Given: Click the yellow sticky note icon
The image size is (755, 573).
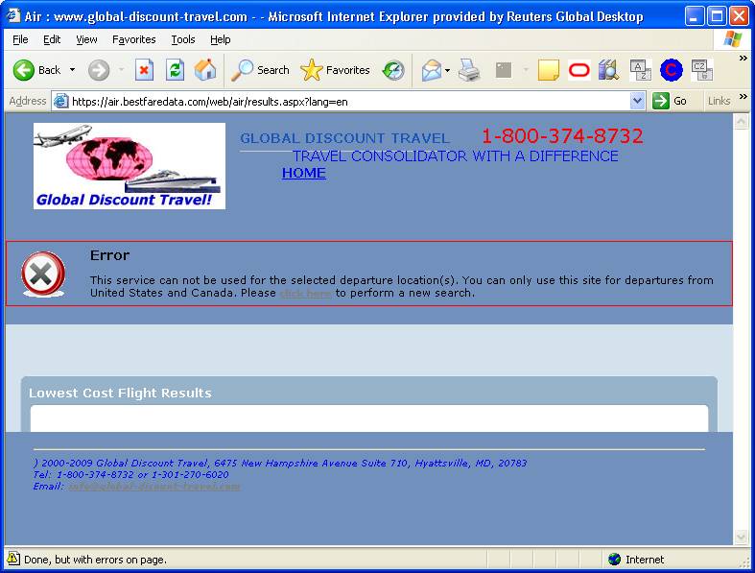Looking at the screenshot, I should click(549, 70).
